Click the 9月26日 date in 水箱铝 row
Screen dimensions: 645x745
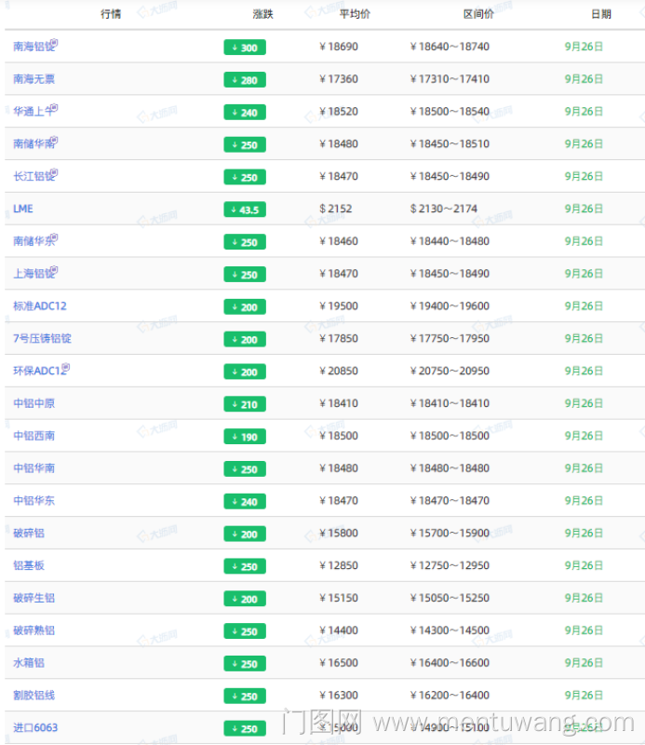pos(584,663)
